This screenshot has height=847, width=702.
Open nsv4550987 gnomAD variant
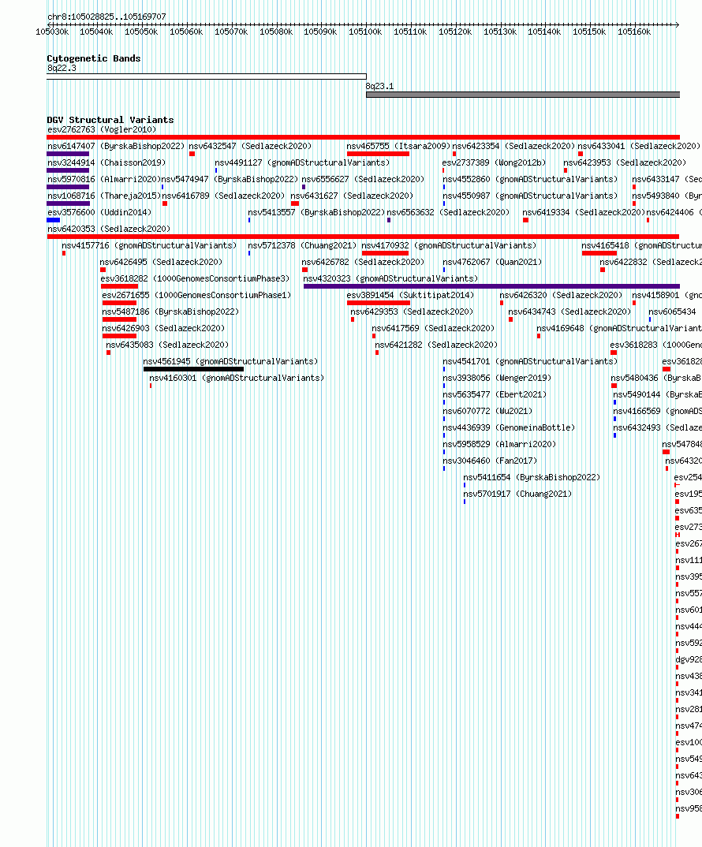point(530,196)
